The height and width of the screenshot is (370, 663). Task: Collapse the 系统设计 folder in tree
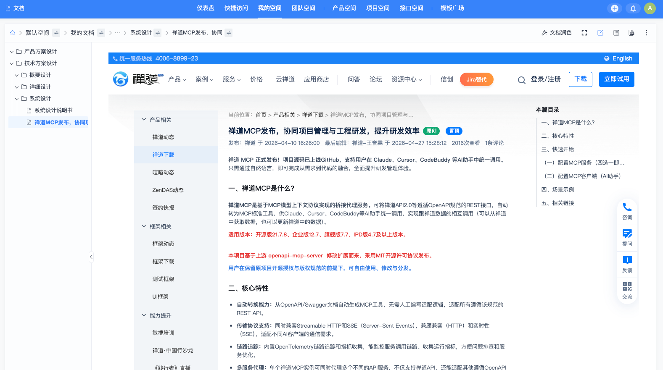pos(17,99)
